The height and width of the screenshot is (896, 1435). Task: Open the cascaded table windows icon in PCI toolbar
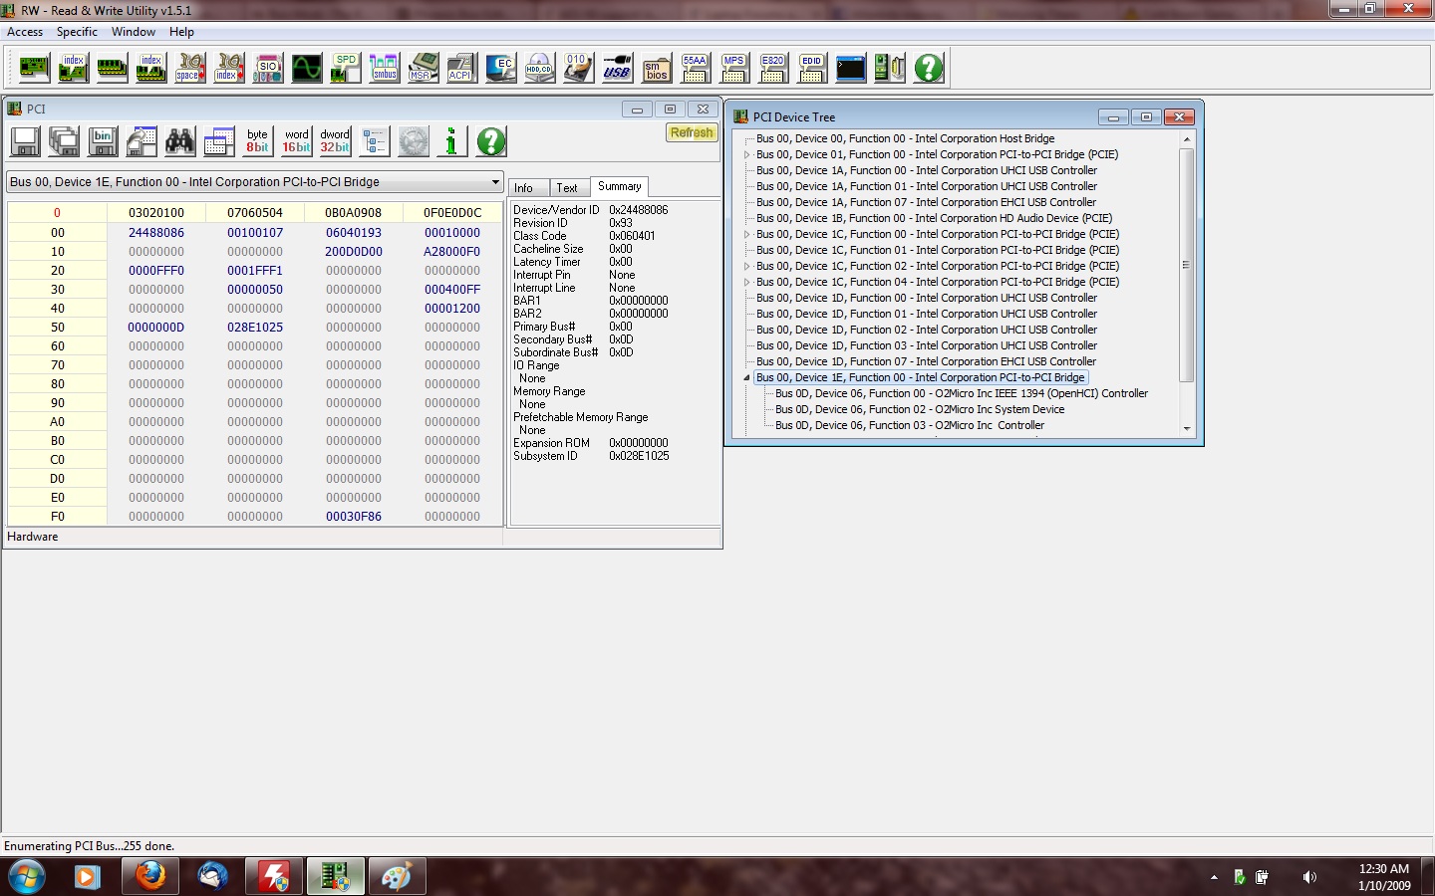tap(219, 141)
